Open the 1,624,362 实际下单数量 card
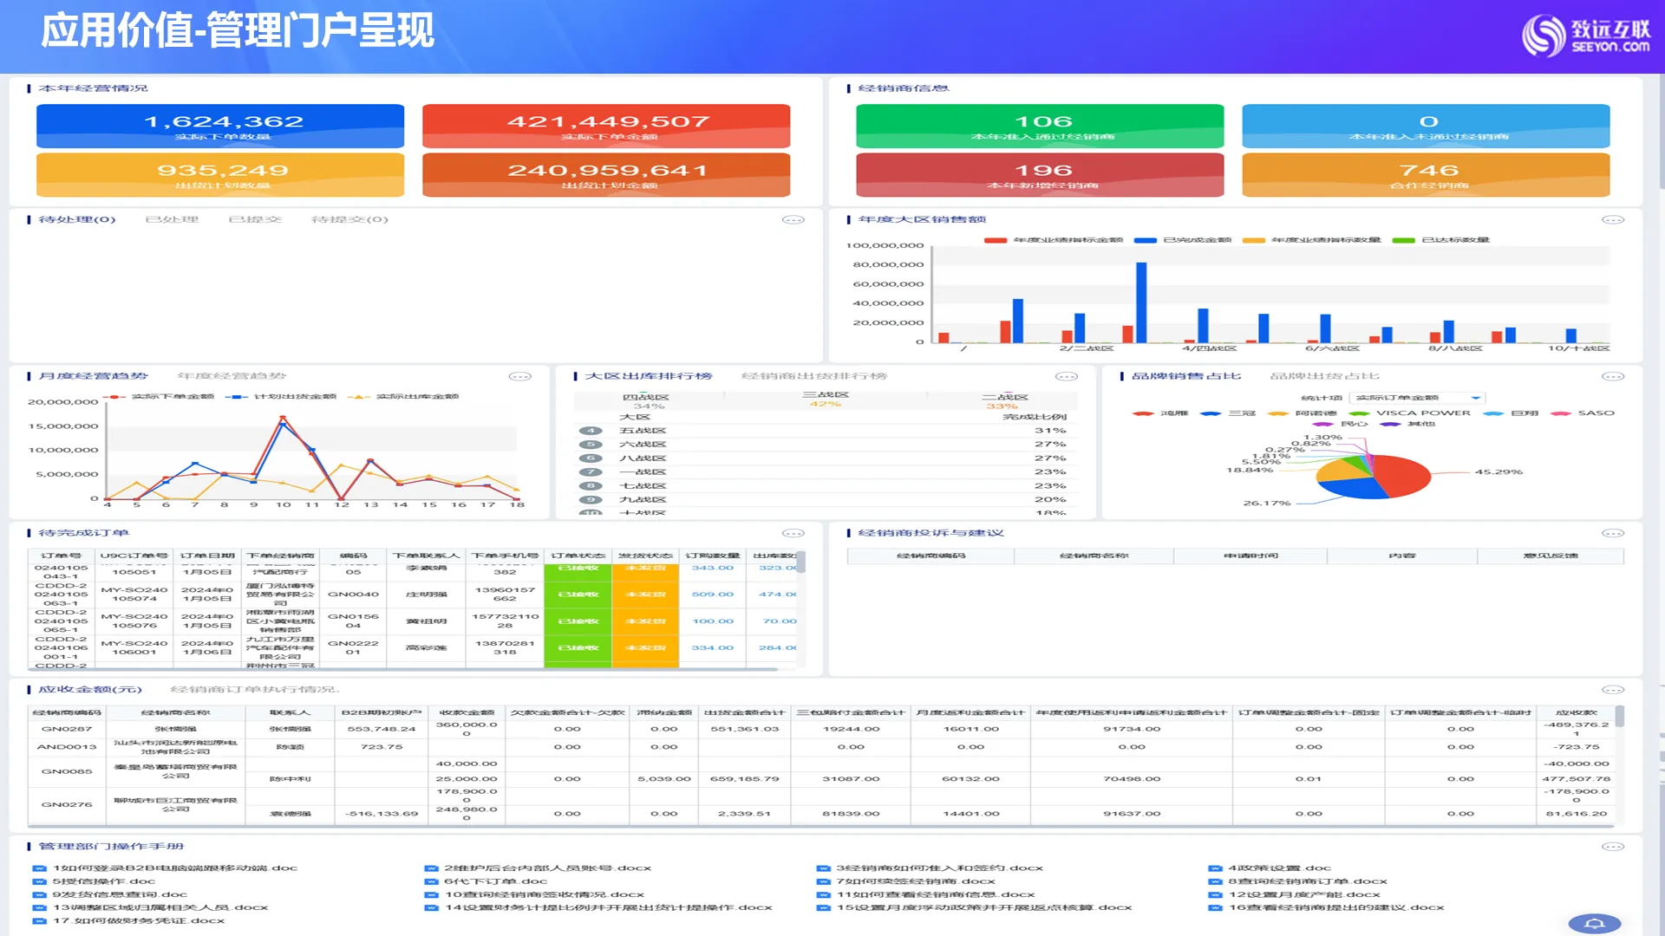Screen dimensions: 1665x936 click(x=220, y=127)
